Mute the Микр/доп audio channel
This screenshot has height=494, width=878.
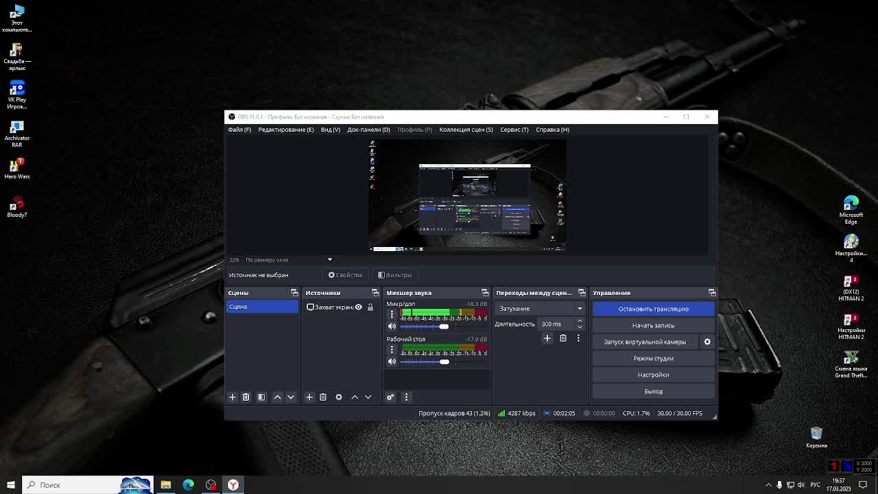coord(392,326)
